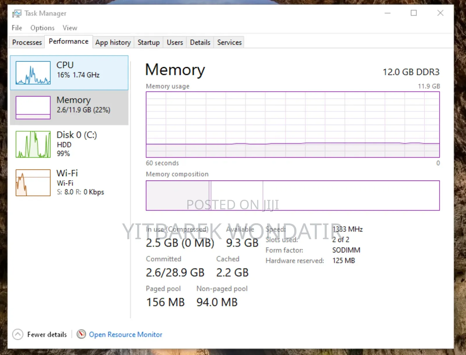The image size is (466, 355).
Task: Open the Details tab
Action: tap(200, 42)
